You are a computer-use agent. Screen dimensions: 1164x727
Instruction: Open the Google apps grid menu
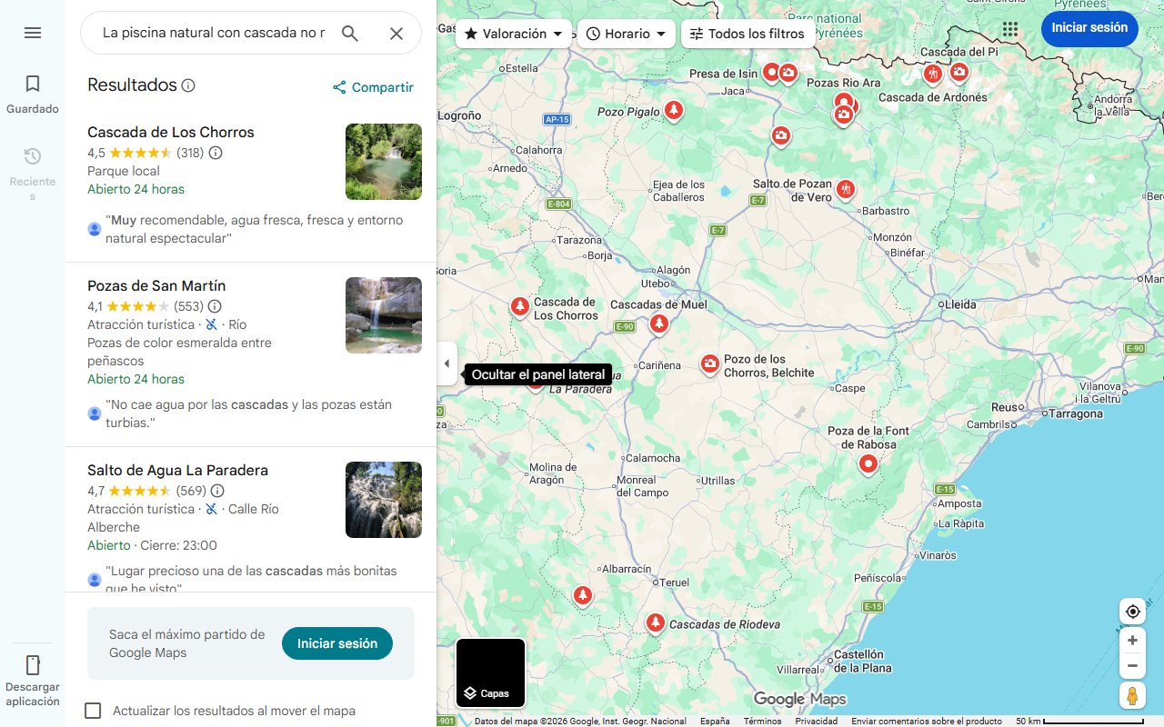coord(1009,28)
